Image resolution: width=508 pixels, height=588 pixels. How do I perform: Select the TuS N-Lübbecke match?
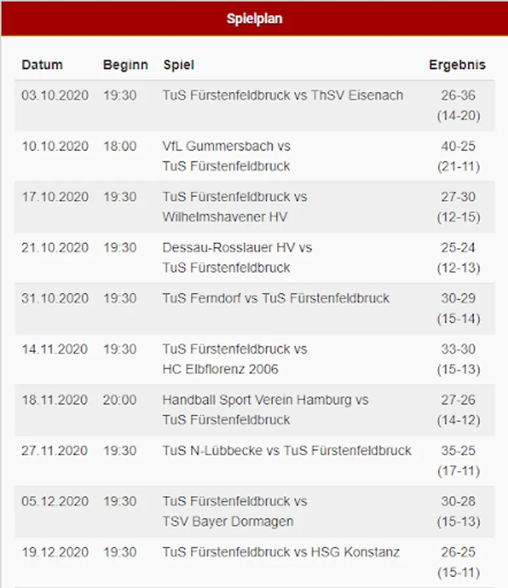[x=286, y=451]
